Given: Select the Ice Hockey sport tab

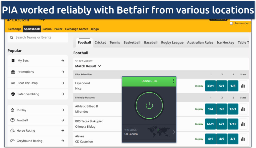Looking at the screenshot, I should [x=225, y=43].
